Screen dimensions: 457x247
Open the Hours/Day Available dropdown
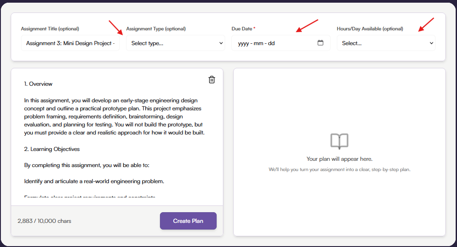(386, 43)
